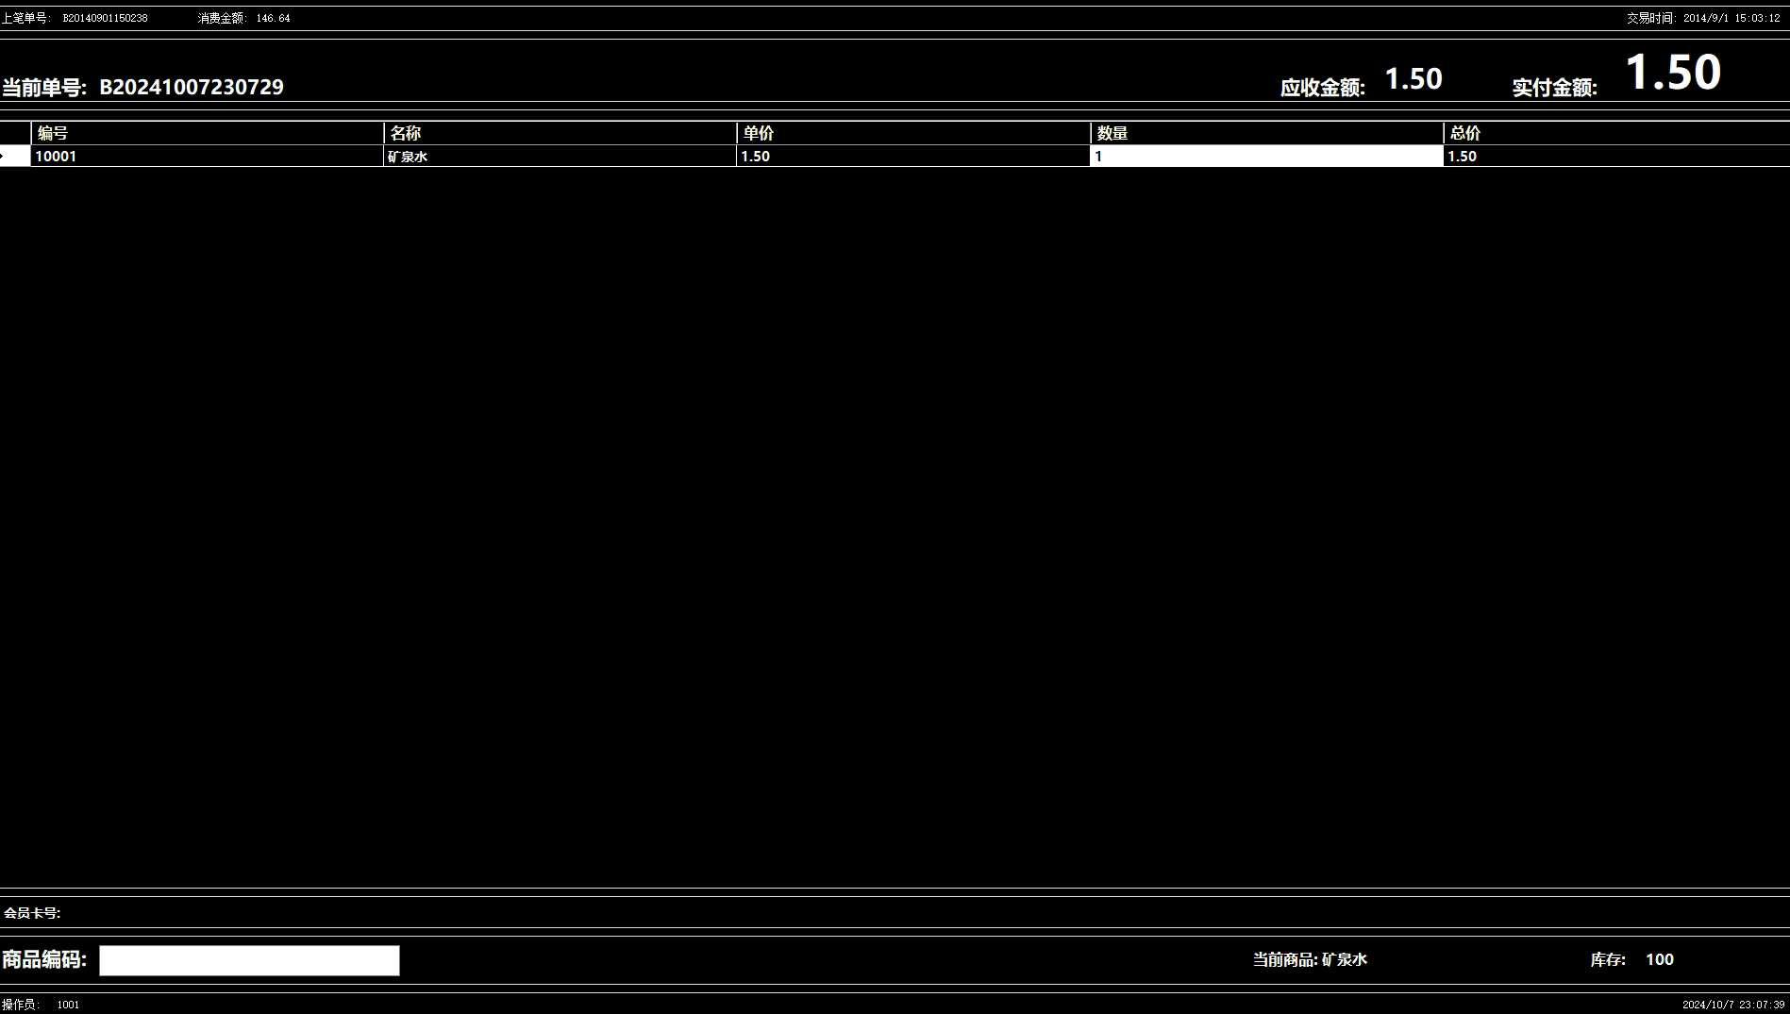Screen dimensions: 1790x1014
Task: Click the 会员卡号 label
Action: [32, 913]
